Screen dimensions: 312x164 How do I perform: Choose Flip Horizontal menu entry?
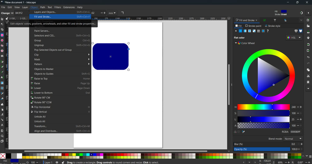coord(60,107)
